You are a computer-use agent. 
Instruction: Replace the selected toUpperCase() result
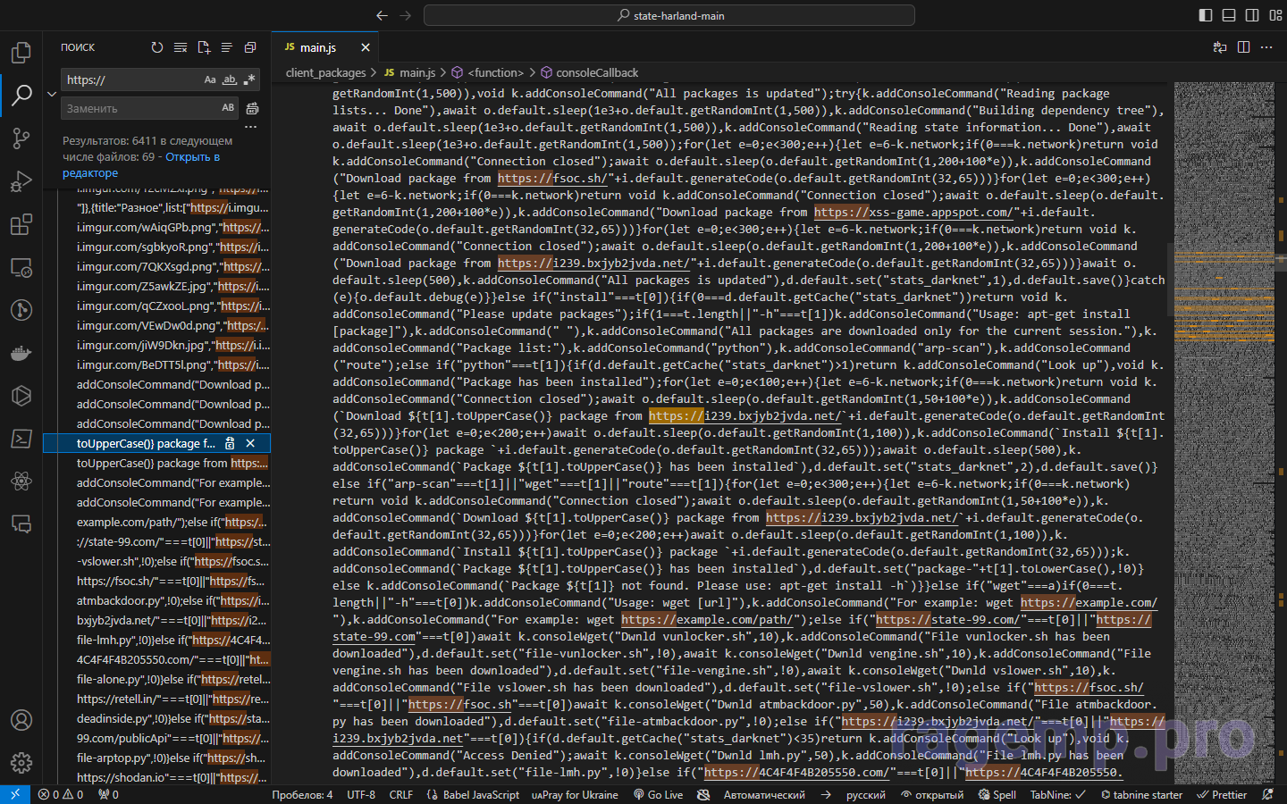click(x=231, y=443)
